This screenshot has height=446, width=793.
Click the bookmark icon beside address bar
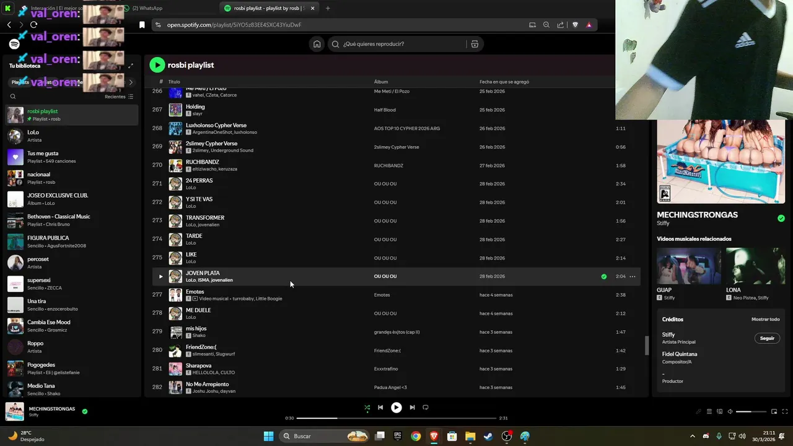pos(142,25)
